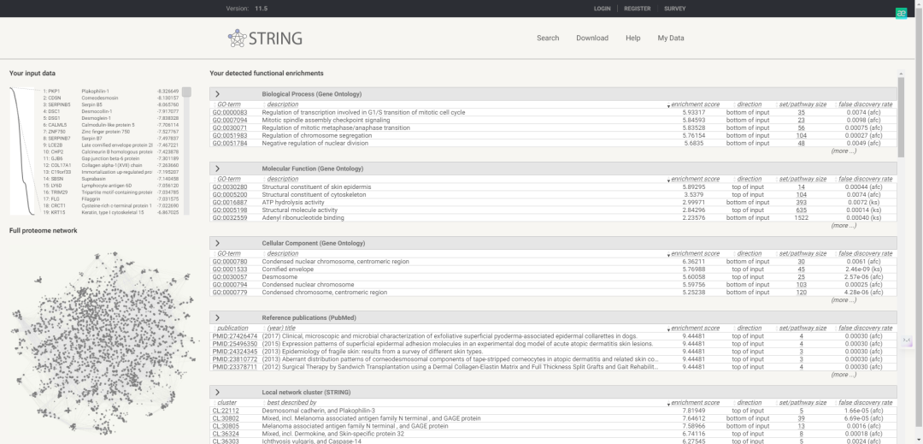Open GO:0030280 term link
This screenshot has width=923, height=444.
pyautogui.click(x=230, y=186)
